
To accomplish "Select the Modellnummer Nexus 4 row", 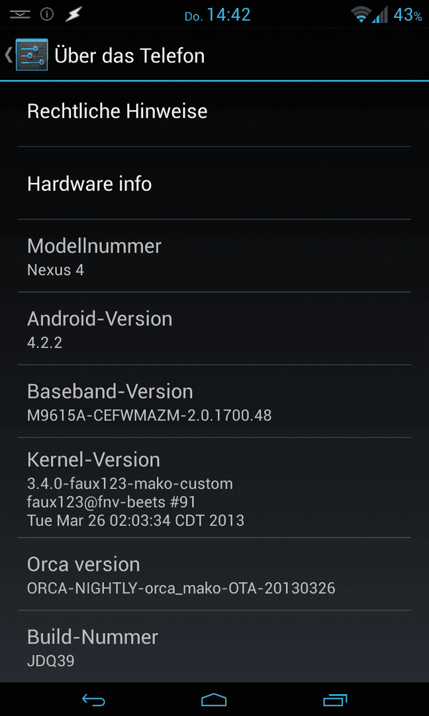I will tap(215, 256).
